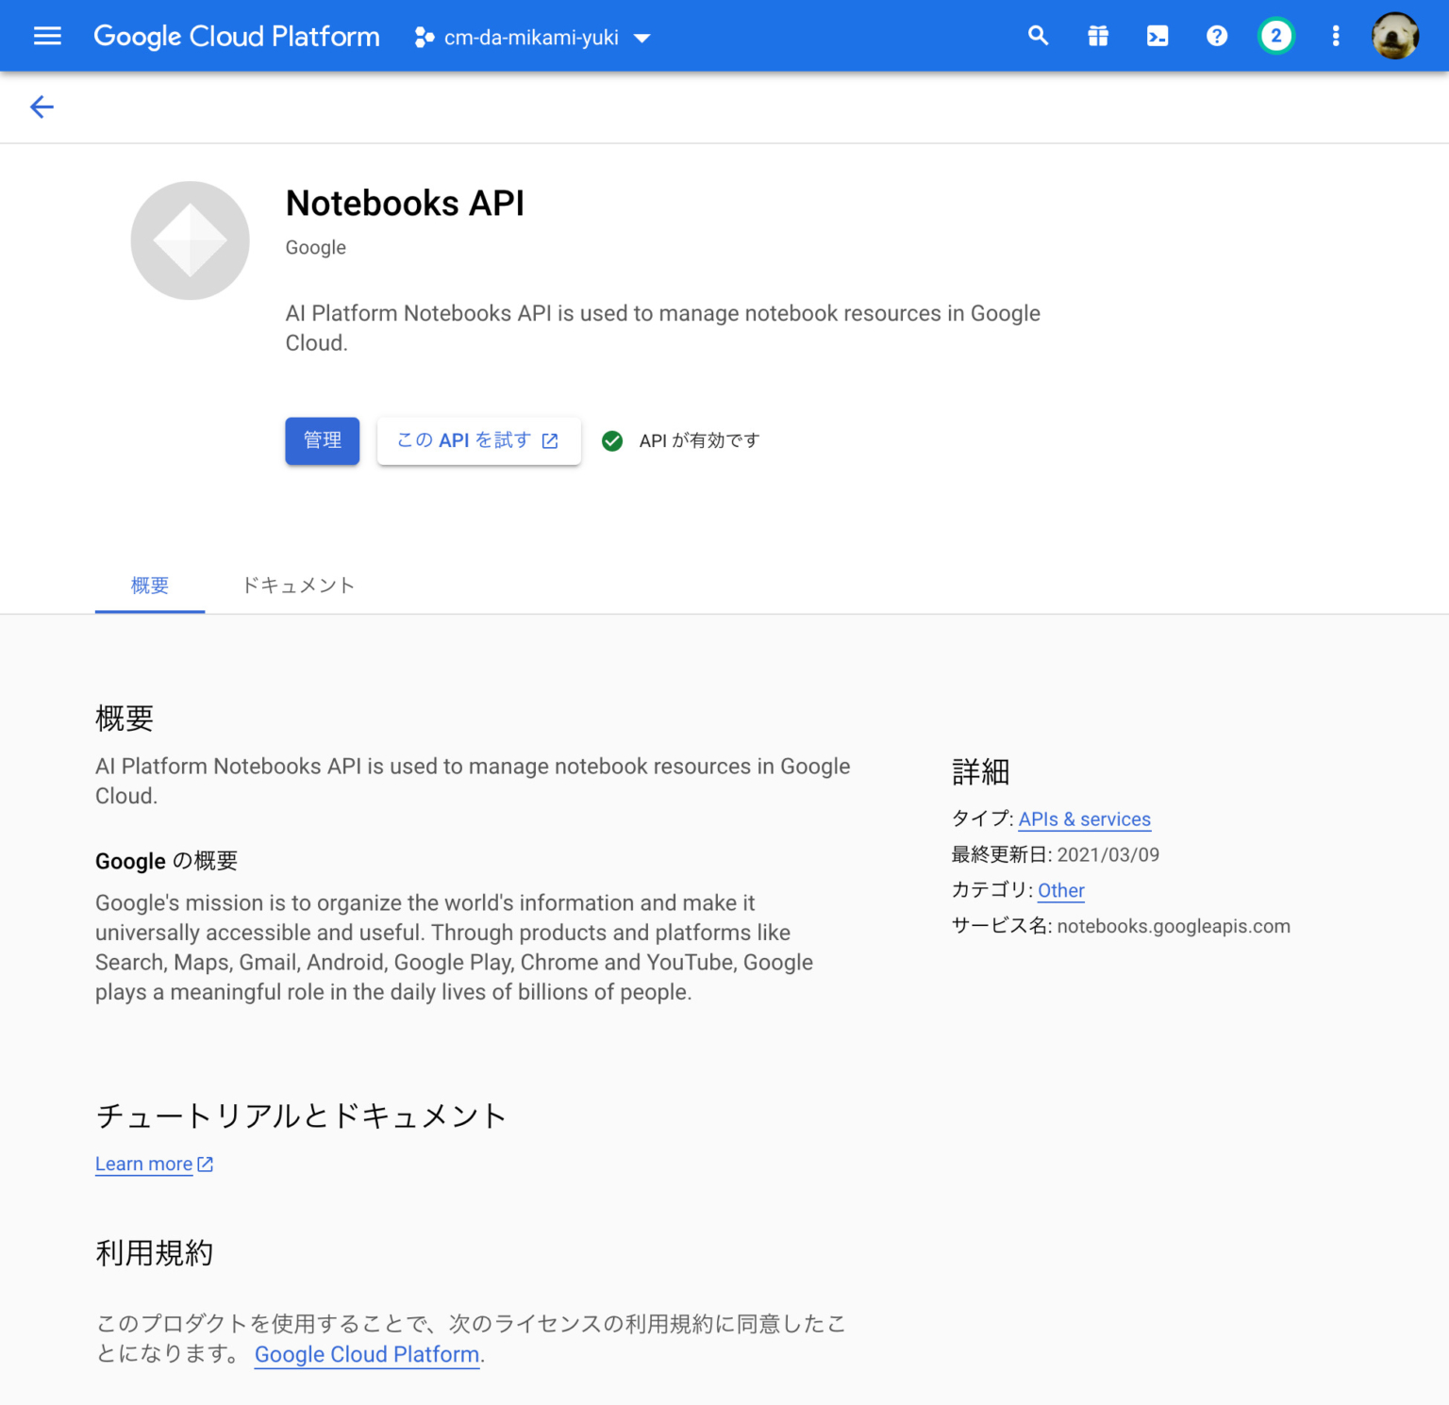Click the 管理 button
The width and height of the screenshot is (1449, 1405).
point(322,440)
